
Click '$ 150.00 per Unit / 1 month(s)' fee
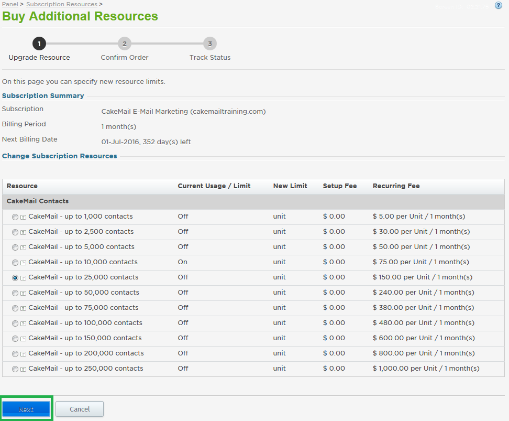coord(422,277)
